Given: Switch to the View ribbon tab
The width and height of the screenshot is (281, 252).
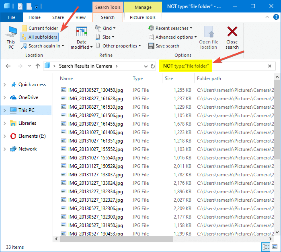Looking at the screenshot, I should pyautogui.click(x=80, y=17).
